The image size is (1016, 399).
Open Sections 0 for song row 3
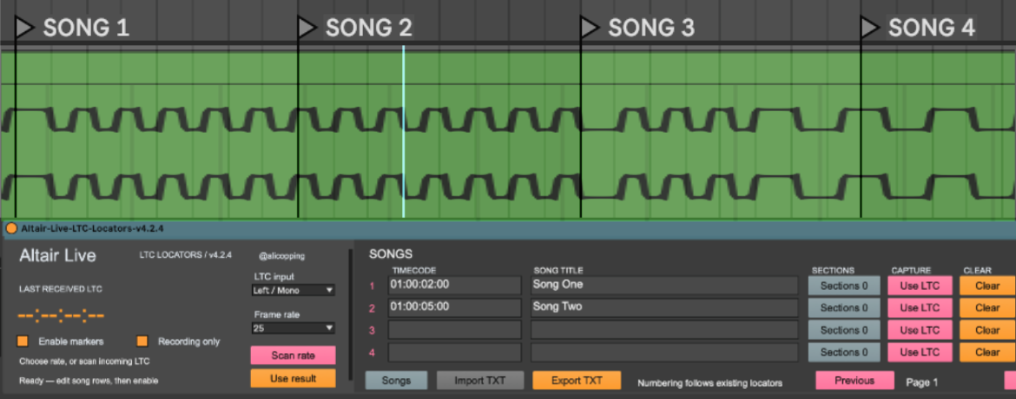tap(844, 330)
